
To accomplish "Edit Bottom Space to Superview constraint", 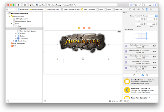I will pyautogui.click(x=154, y=57).
